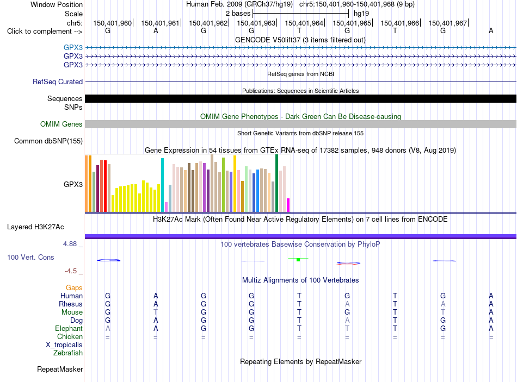The width and height of the screenshot is (517, 382).
Task: Click the purple Layered H3K27Ac signal bar
Action: (x=300, y=236)
